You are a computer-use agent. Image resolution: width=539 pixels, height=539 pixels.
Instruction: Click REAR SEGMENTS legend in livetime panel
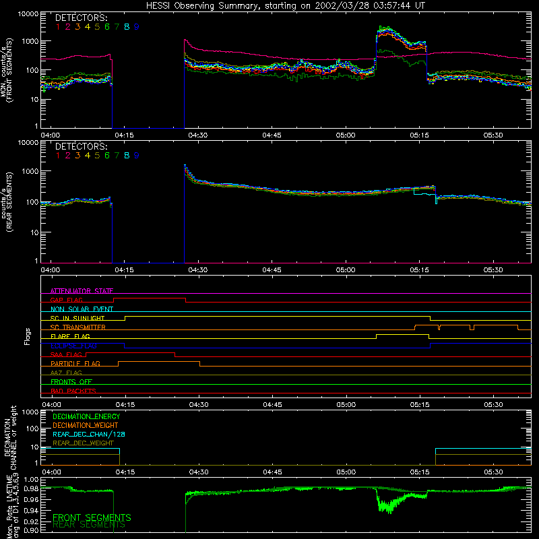click(89, 525)
